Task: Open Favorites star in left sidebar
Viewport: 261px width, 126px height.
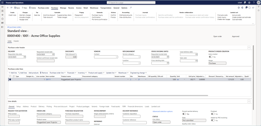Action: tap(2, 15)
